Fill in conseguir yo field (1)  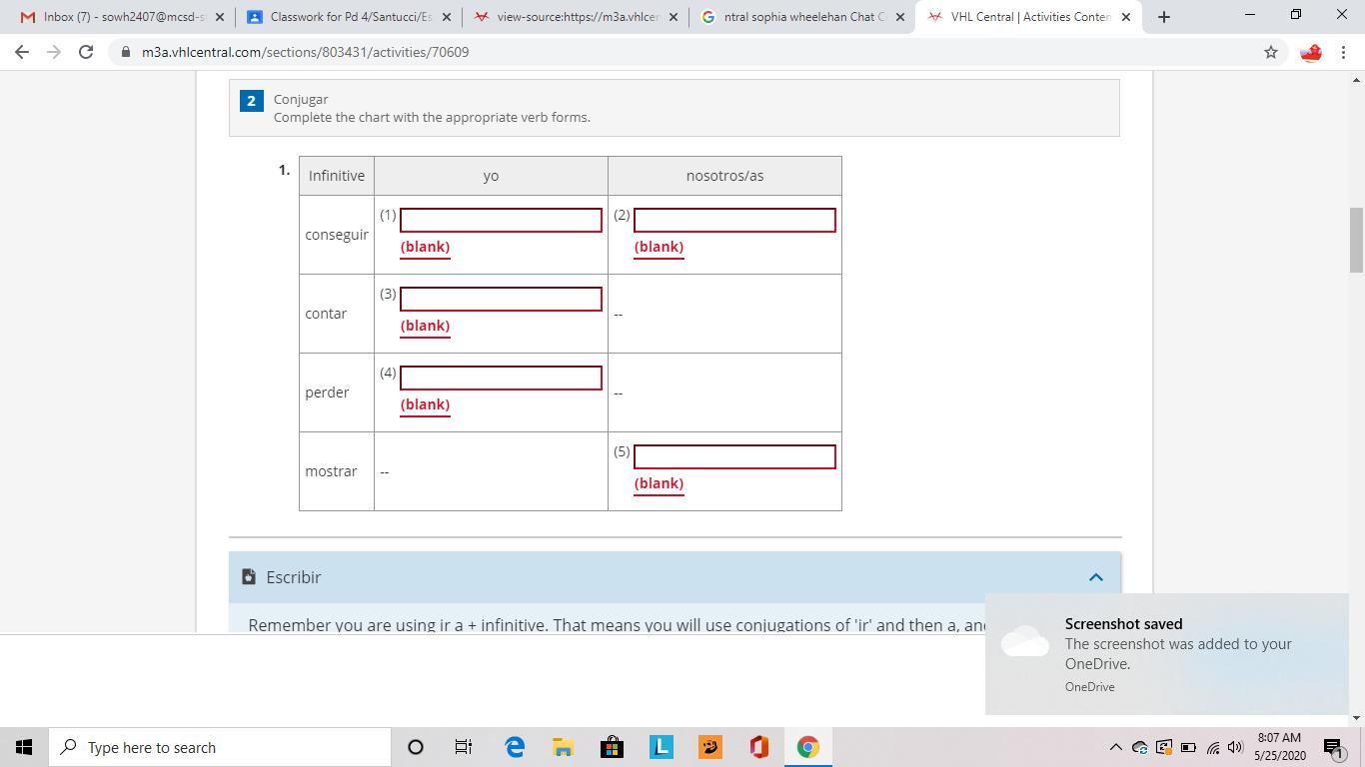[501, 220]
